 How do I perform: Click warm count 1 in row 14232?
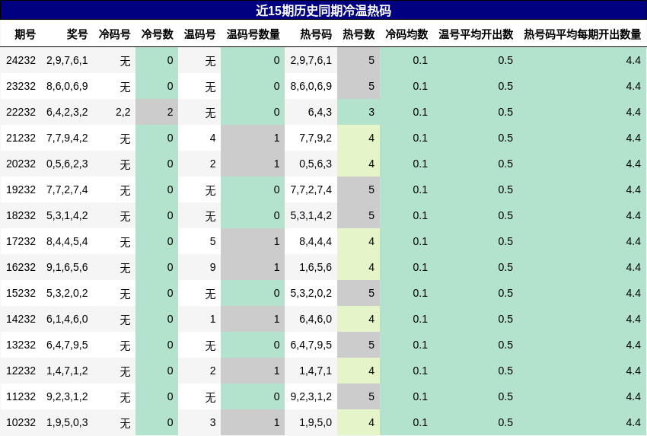coord(277,320)
